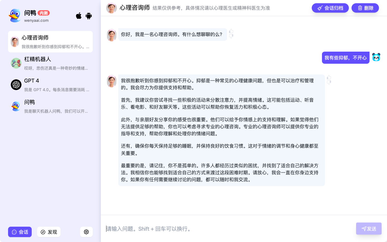
Task: Click the compass icon on 发现 button
Action: pos(43,232)
